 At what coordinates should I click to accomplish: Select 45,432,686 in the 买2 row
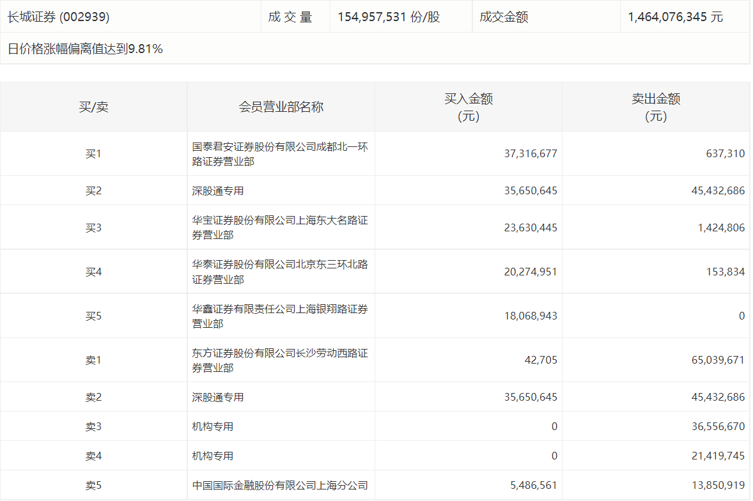(718, 190)
